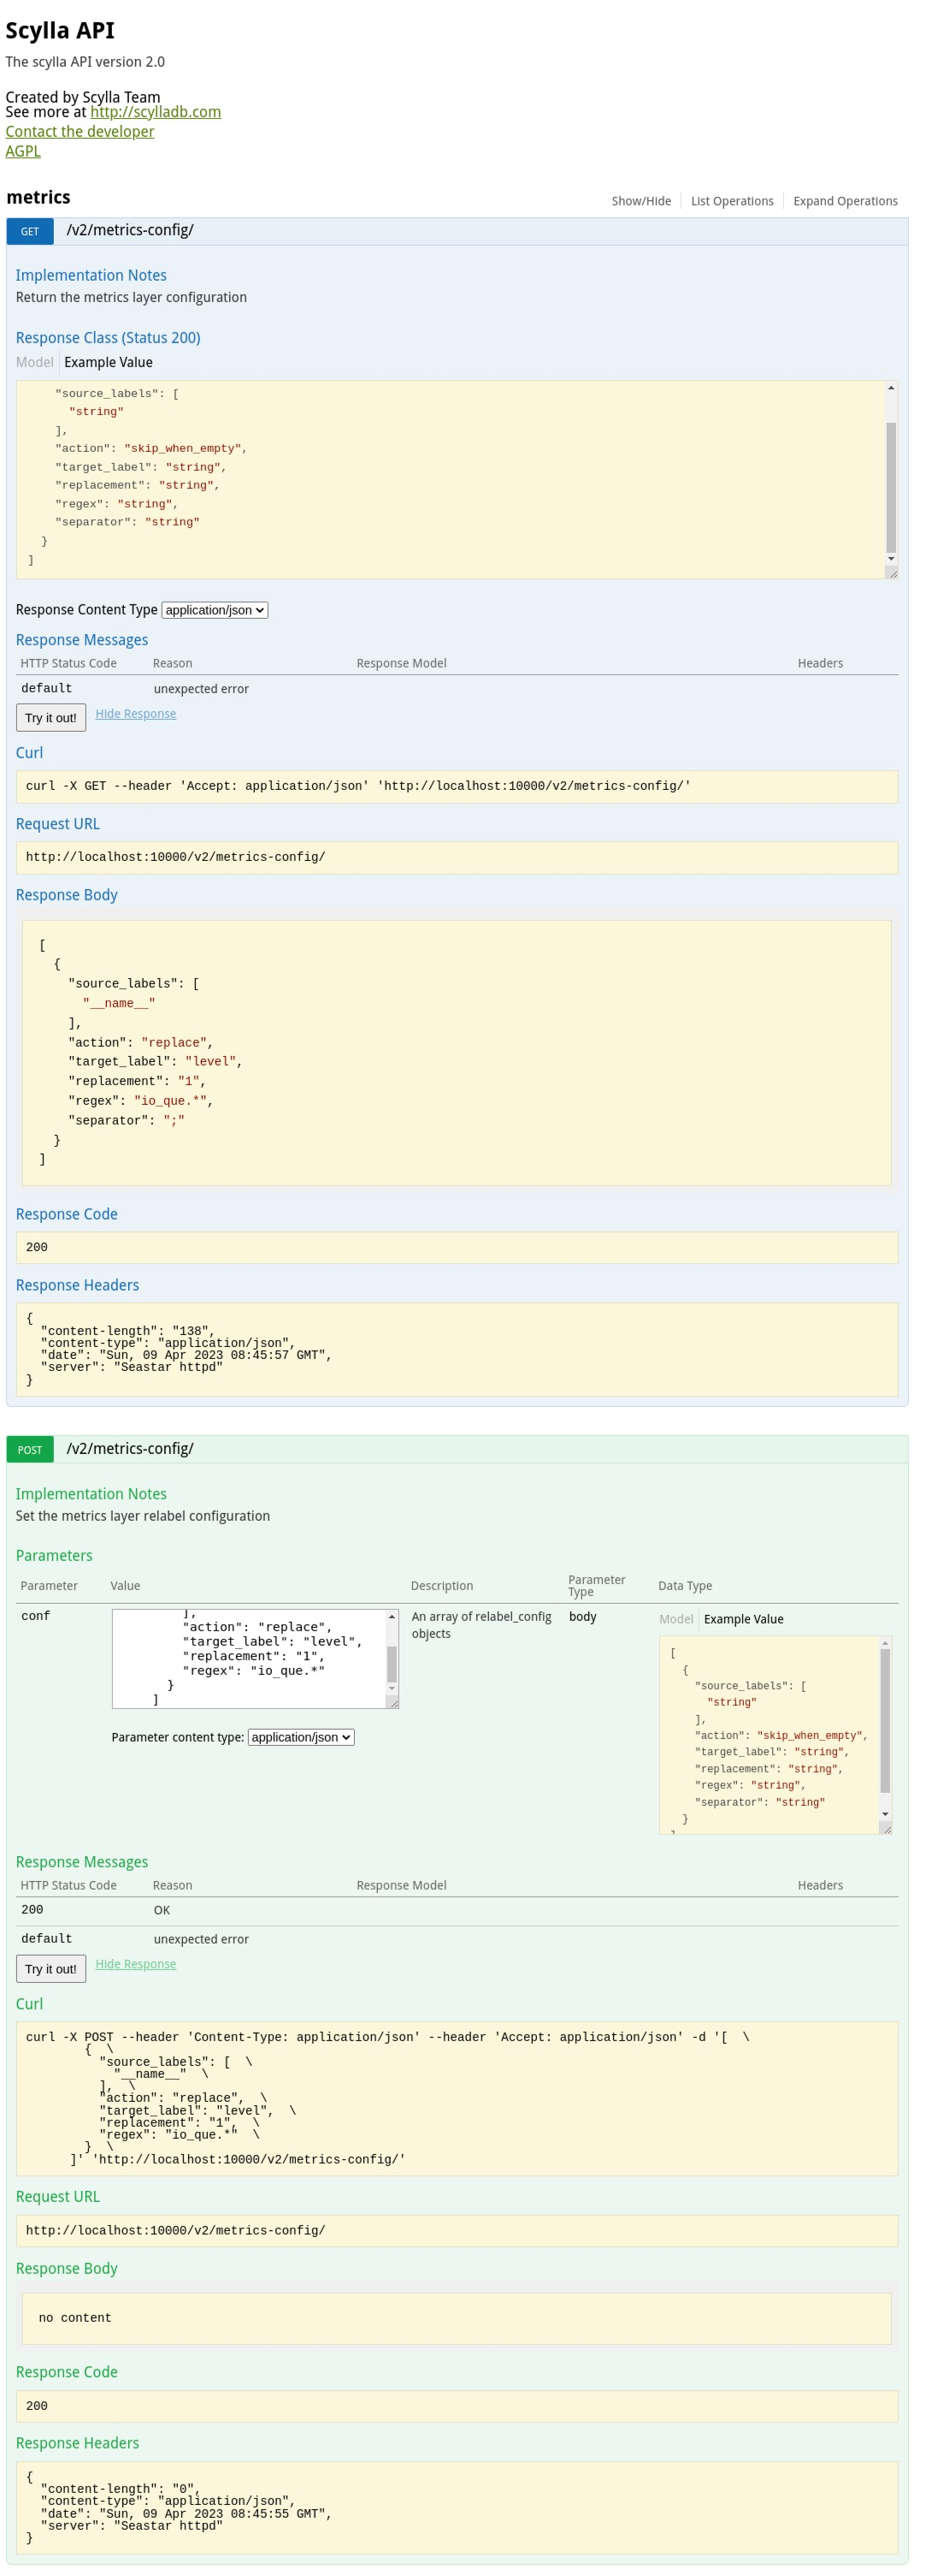The width and height of the screenshot is (932, 2576).
Task: Click POST example value scrollbar down arrow
Action: click(885, 1814)
